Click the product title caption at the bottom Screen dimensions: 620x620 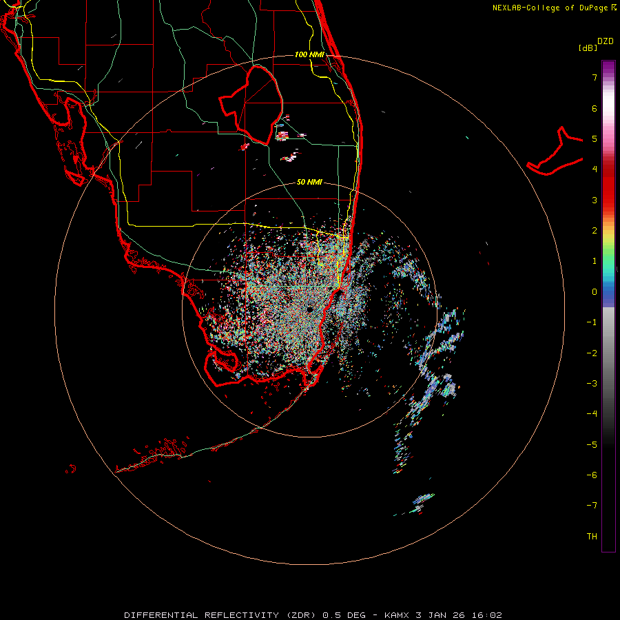tap(313, 615)
